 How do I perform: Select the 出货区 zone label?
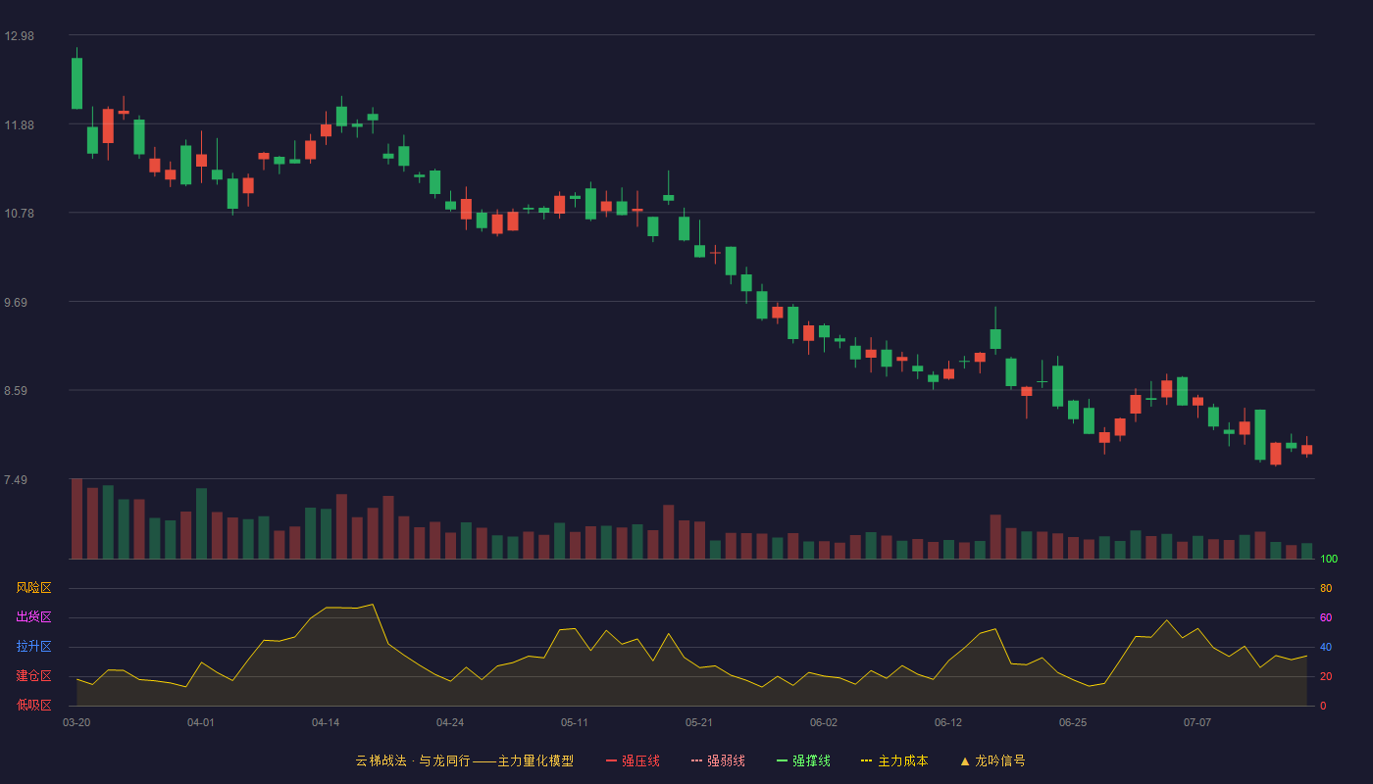click(33, 617)
